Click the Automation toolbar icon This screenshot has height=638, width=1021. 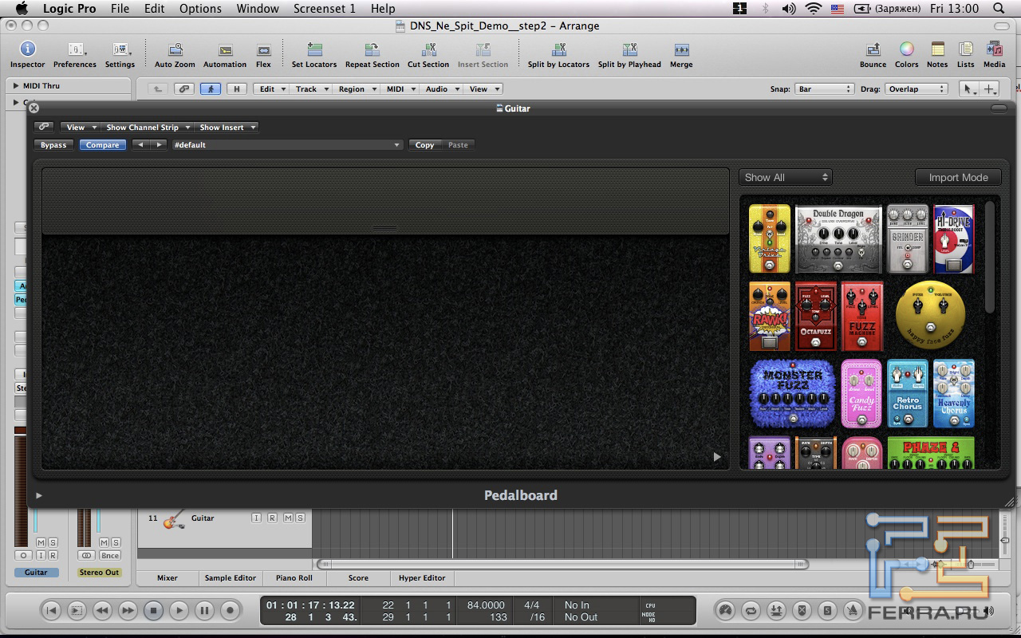[225, 50]
